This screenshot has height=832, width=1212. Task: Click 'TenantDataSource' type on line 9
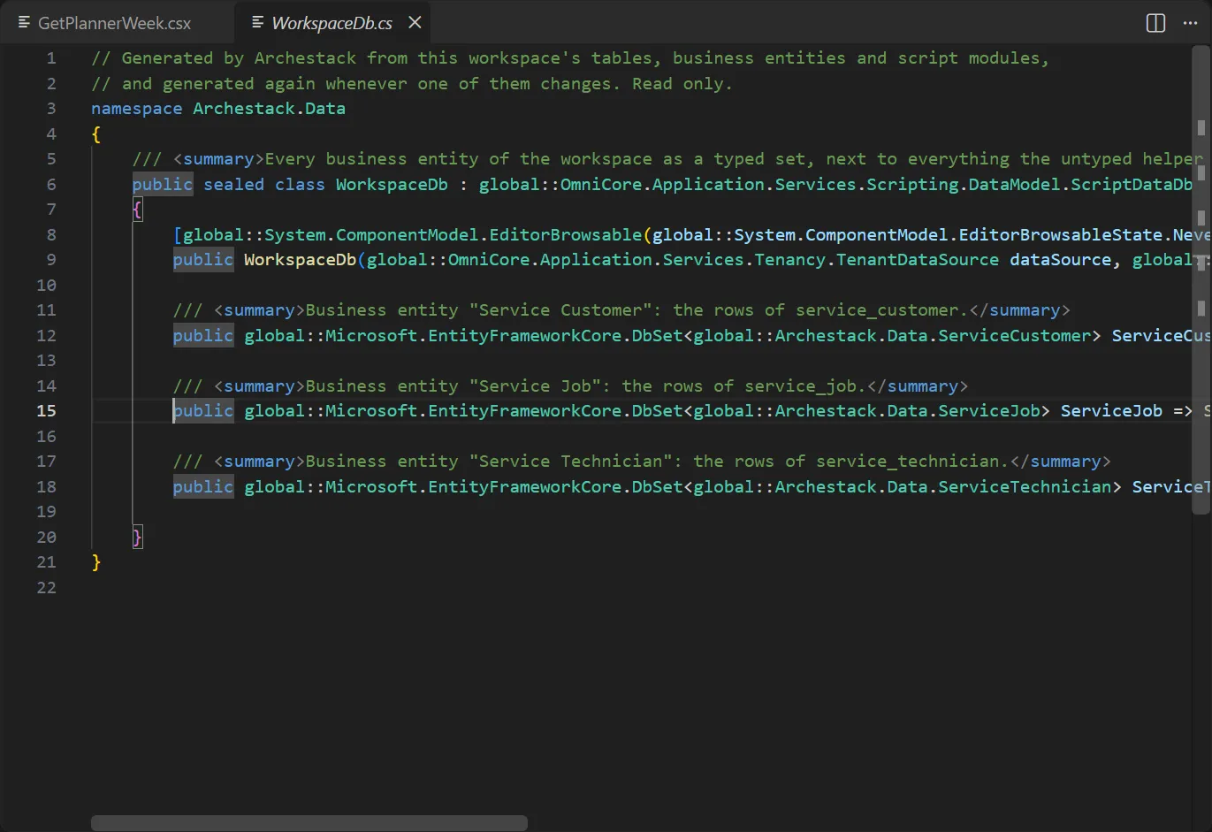pyautogui.click(x=918, y=260)
